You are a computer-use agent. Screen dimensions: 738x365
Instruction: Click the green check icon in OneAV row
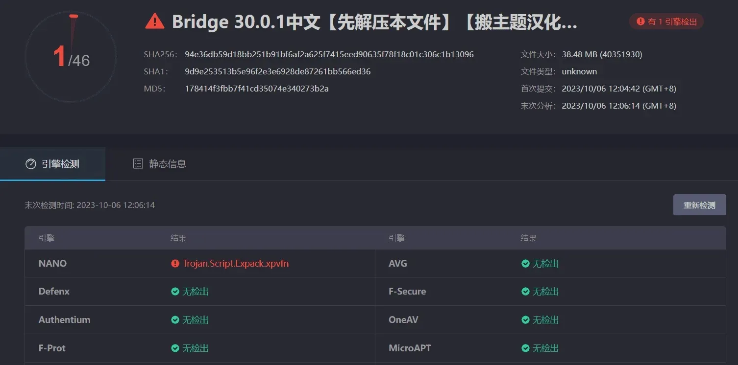[x=525, y=320]
